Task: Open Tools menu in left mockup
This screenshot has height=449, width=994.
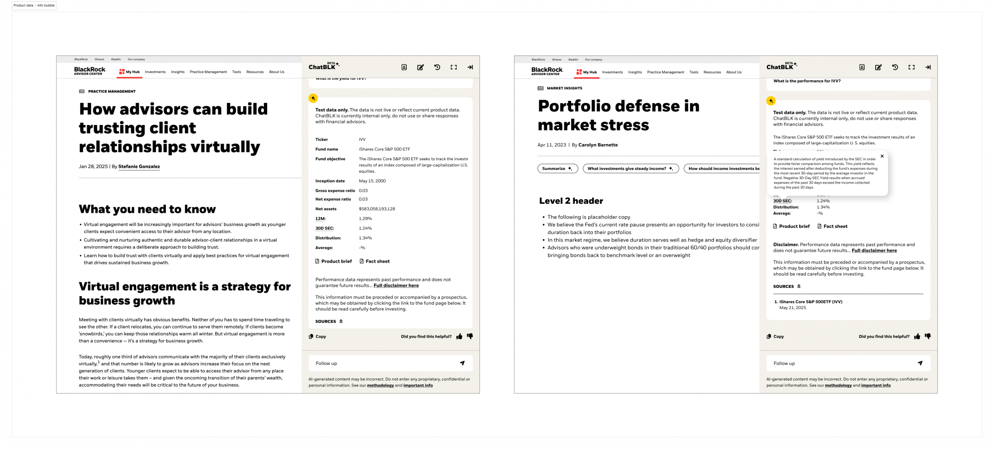Action: [236, 72]
